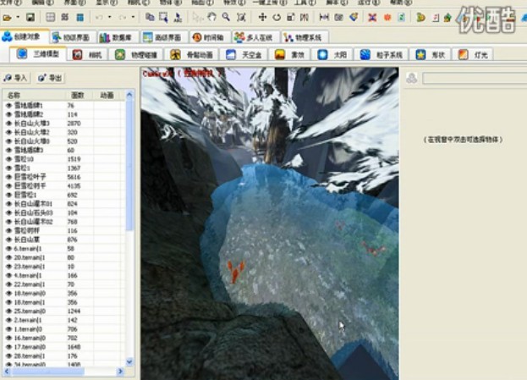Toggle eye visibility for 25.terrain|0 row
Image resolution: width=527 pixels, height=380 pixels.
pos(9,311)
